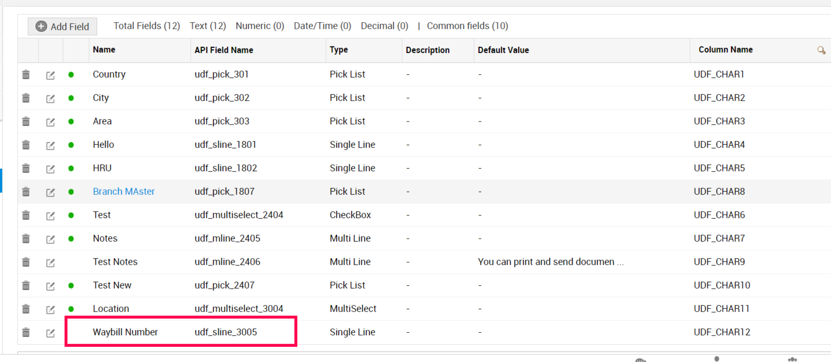Select the Date/Time (0) filter

[x=322, y=26]
